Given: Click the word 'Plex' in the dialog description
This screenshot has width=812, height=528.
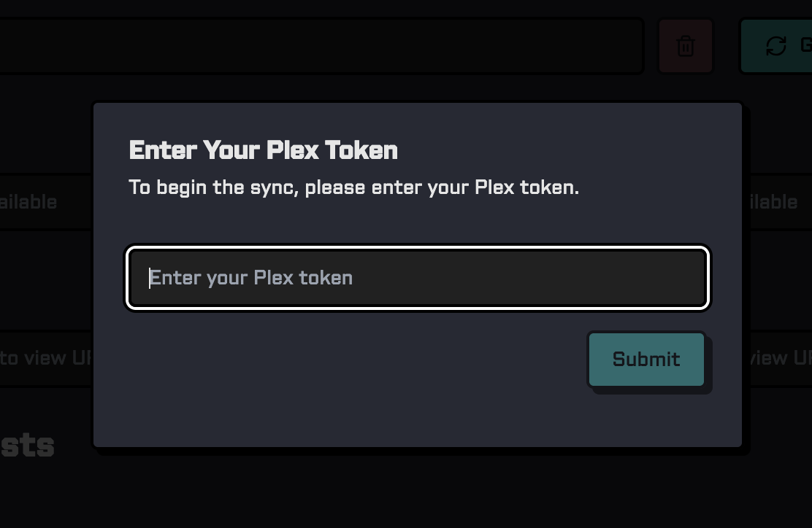Looking at the screenshot, I should coord(494,187).
